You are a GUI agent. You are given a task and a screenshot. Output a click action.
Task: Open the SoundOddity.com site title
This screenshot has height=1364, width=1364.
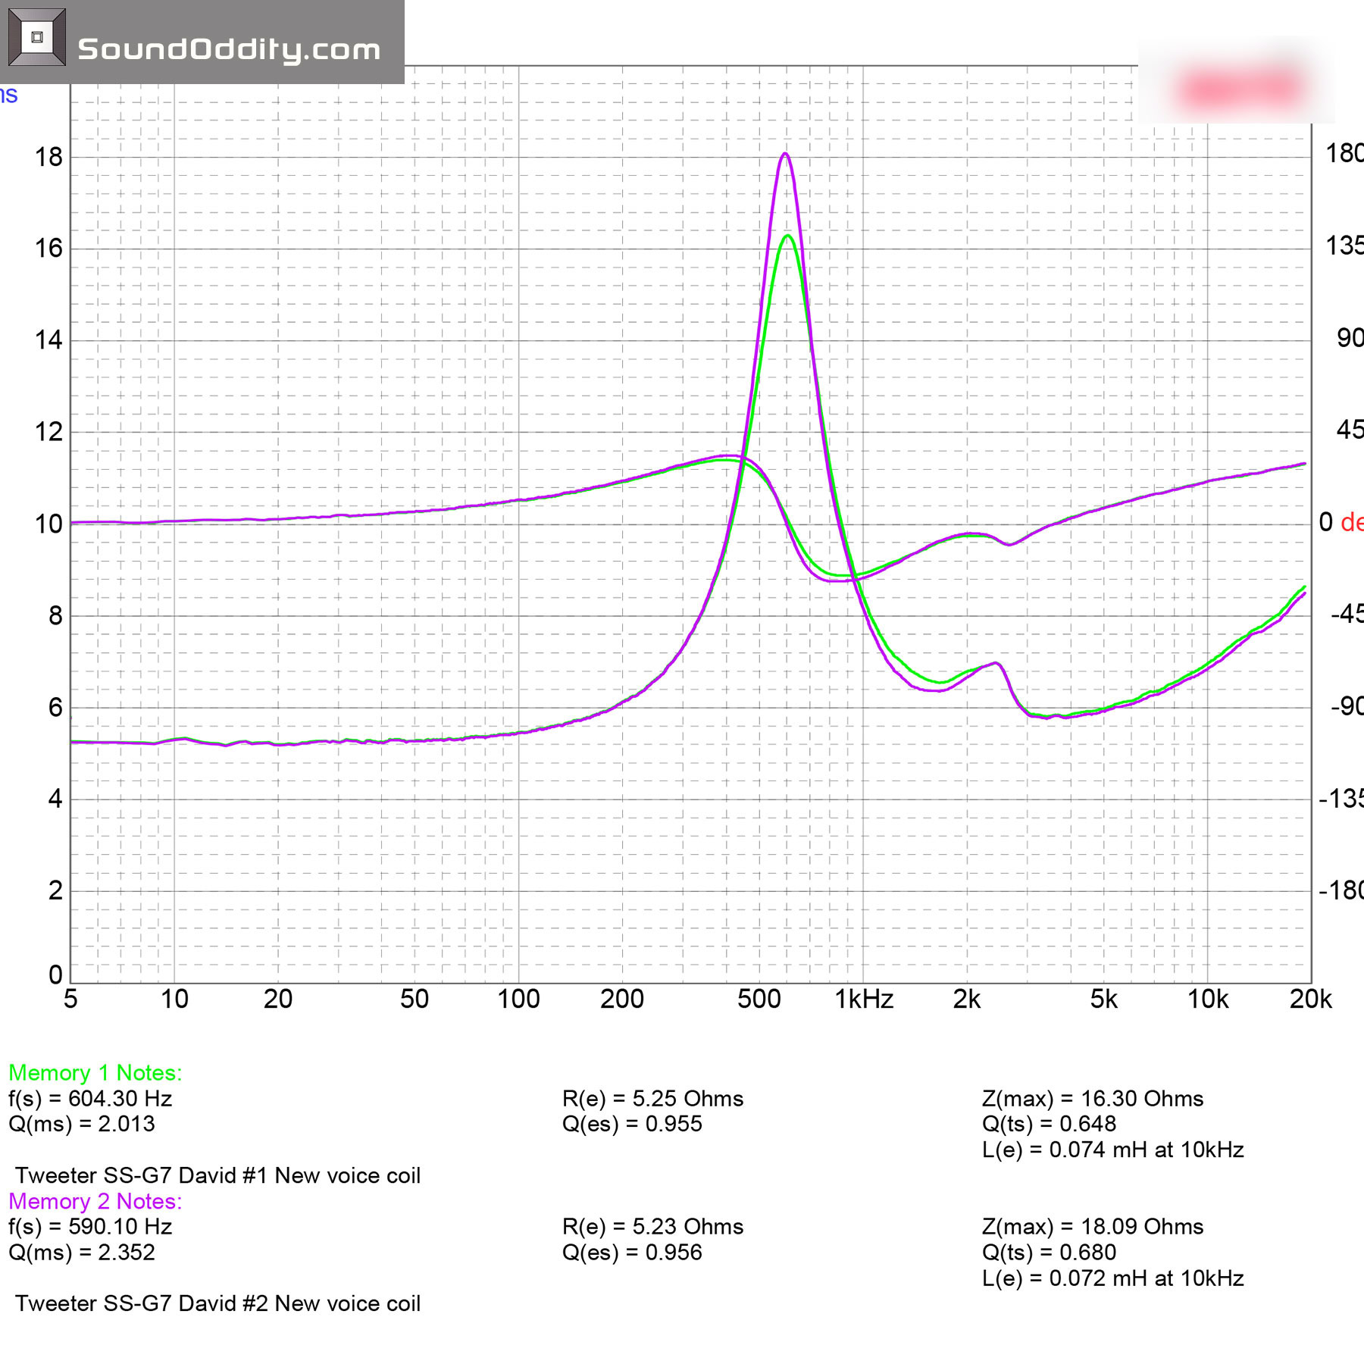pos(229,50)
